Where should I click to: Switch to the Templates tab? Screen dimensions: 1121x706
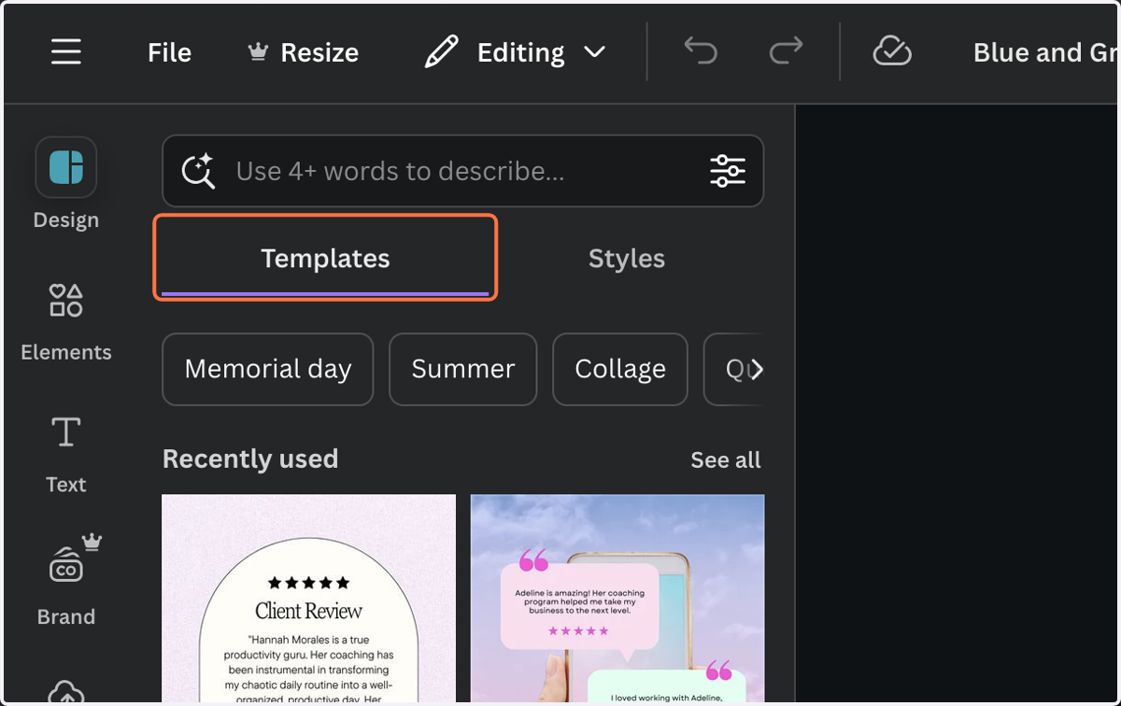pos(325,258)
